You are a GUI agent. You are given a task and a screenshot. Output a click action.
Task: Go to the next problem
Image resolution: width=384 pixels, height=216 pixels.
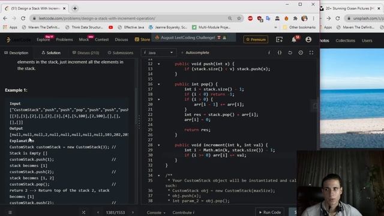[133, 212]
